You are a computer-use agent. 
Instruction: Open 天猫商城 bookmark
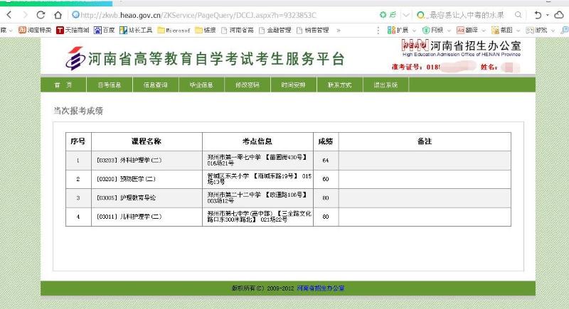(73, 30)
